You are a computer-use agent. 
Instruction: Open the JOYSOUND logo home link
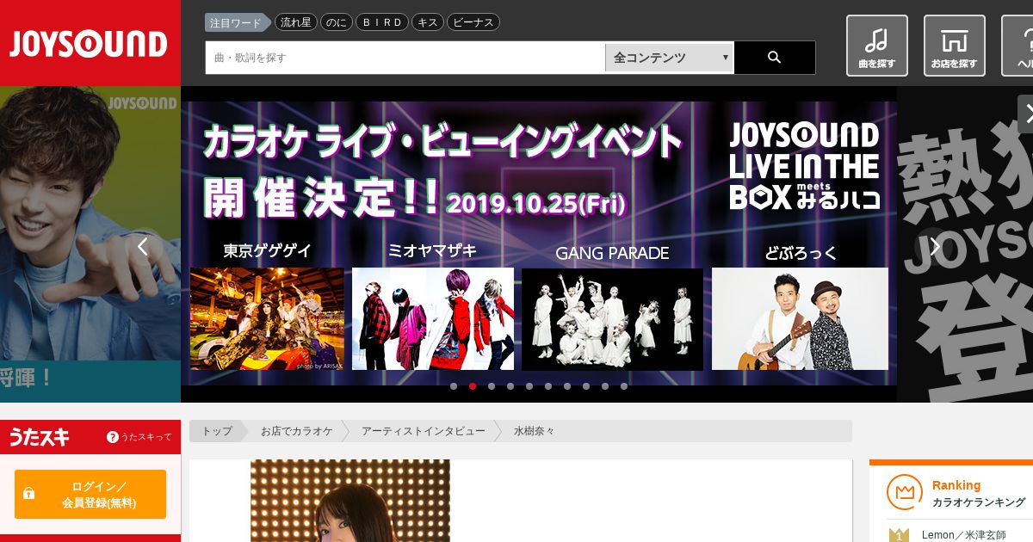(x=90, y=43)
